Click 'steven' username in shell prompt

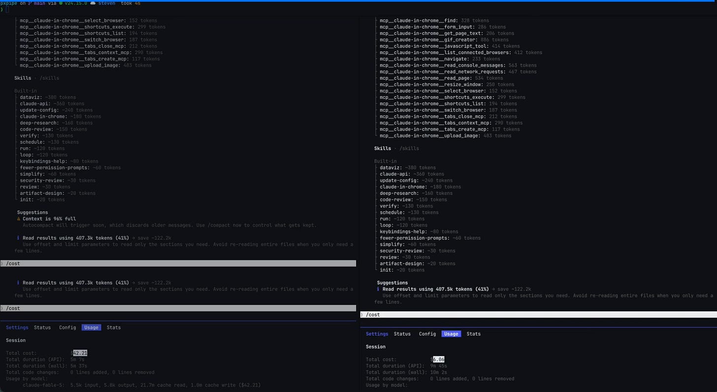coord(107,3)
